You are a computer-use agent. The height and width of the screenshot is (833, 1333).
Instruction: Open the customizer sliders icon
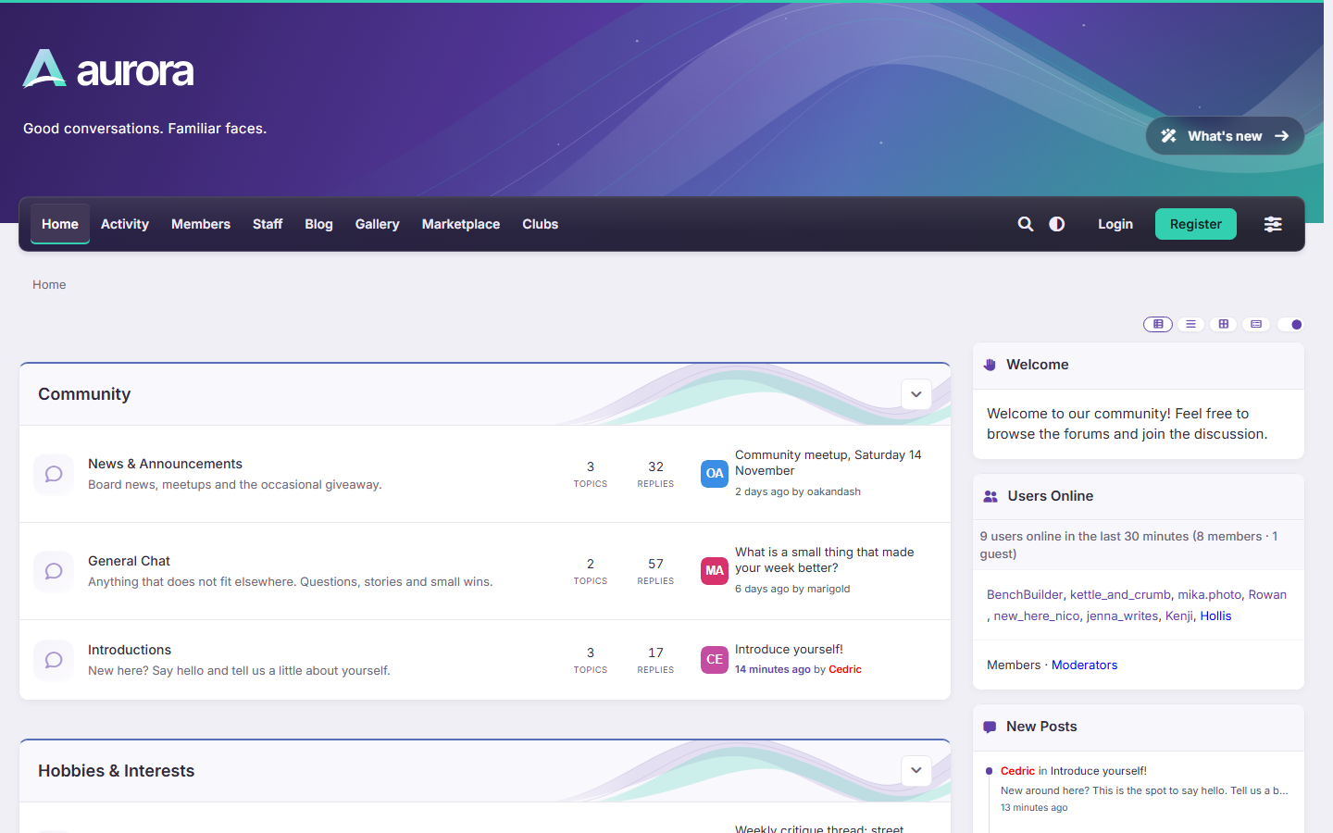(x=1273, y=224)
